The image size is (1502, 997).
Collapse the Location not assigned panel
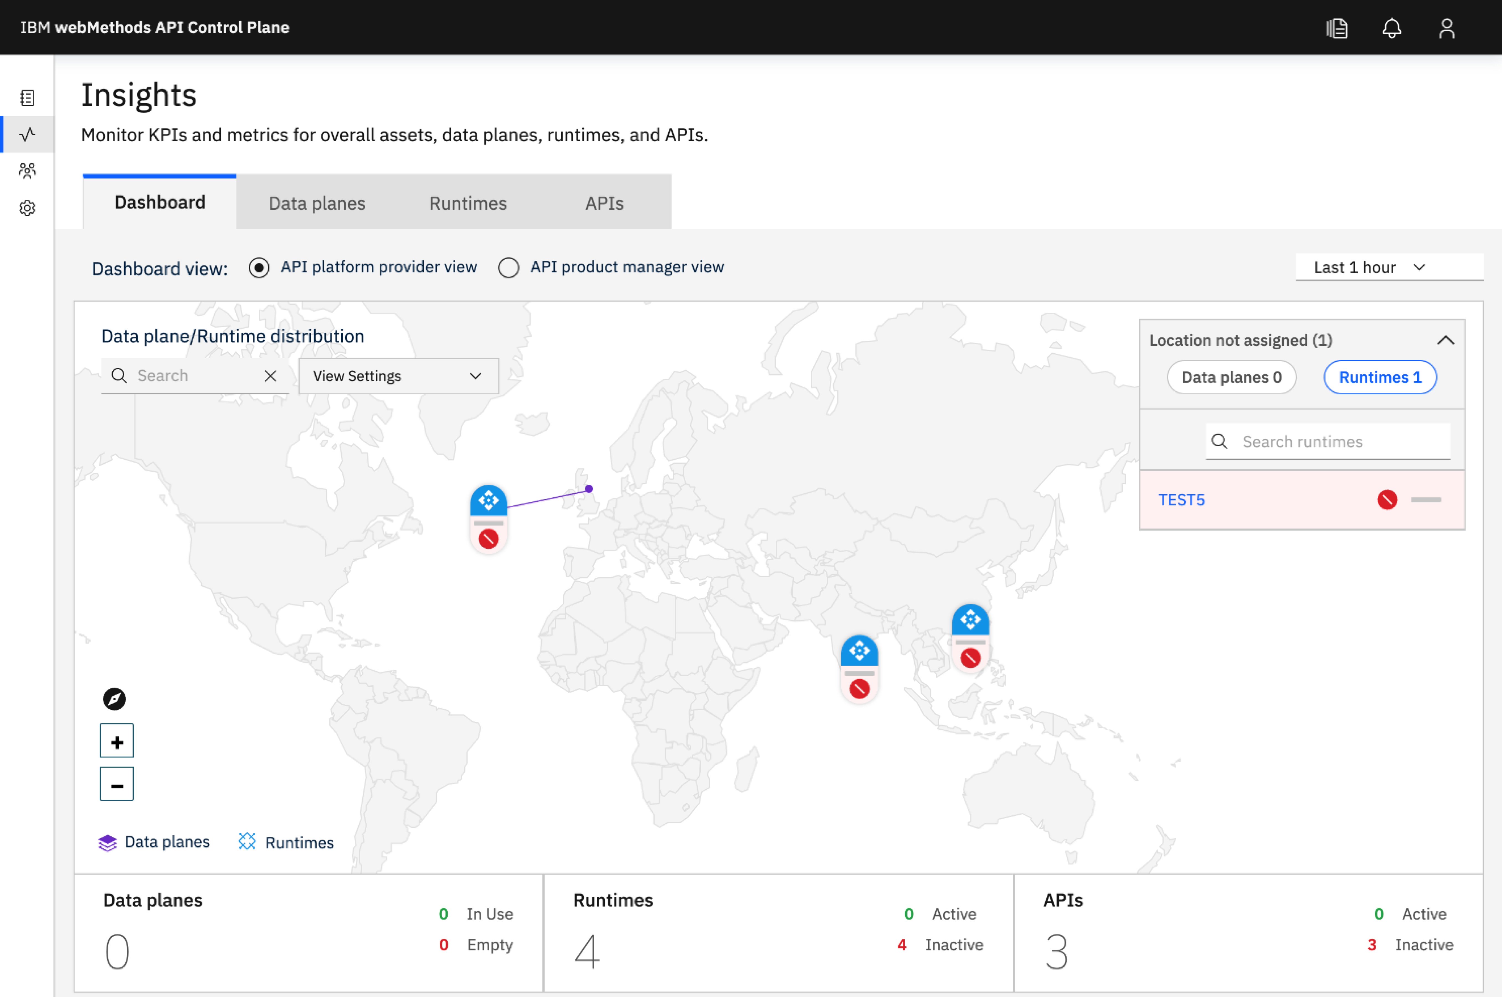click(1446, 340)
